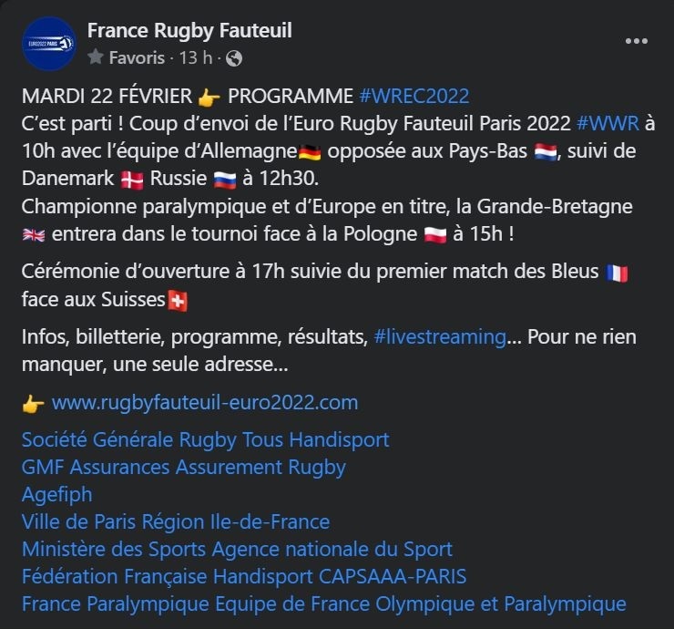The height and width of the screenshot is (629, 674).
Task: Open the post options three-dots menu
Action: pos(636,42)
